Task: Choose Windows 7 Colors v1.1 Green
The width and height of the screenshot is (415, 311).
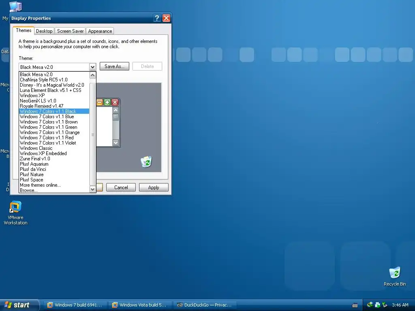Action: point(54,127)
